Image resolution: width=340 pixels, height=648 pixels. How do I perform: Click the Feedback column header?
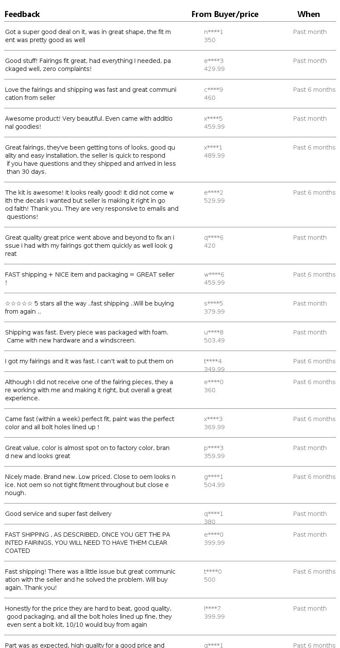22,14
